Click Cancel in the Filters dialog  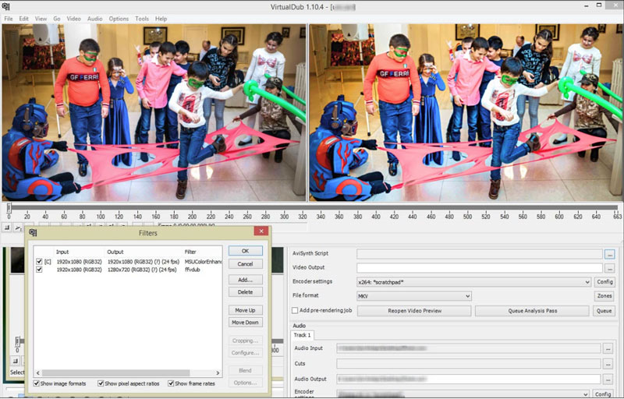coord(245,264)
